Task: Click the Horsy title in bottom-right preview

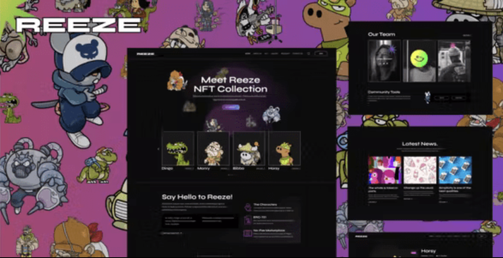Action: click(x=428, y=251)
